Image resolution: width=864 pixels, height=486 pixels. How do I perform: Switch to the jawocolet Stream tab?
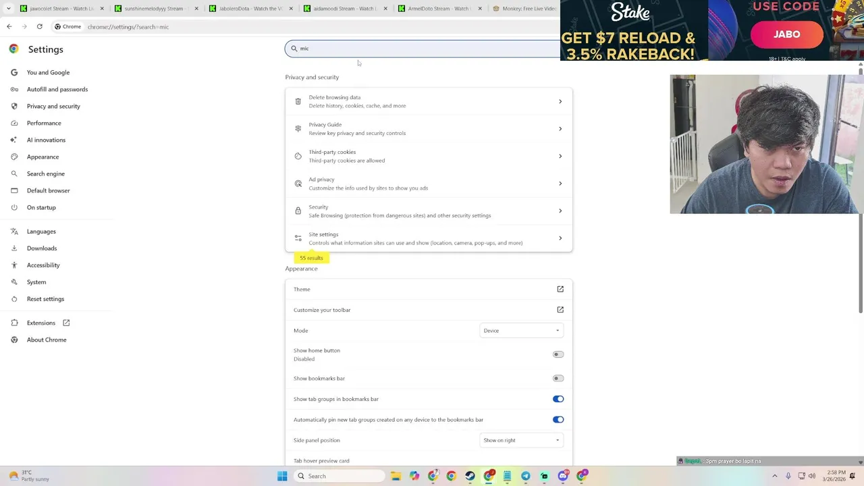coord(61,9)
